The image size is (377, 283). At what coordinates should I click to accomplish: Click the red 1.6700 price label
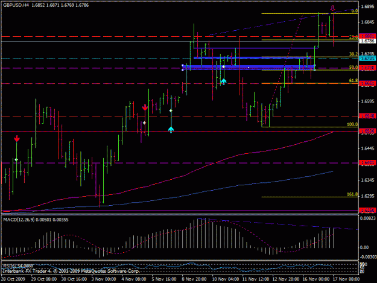click(x=367, y=68)
